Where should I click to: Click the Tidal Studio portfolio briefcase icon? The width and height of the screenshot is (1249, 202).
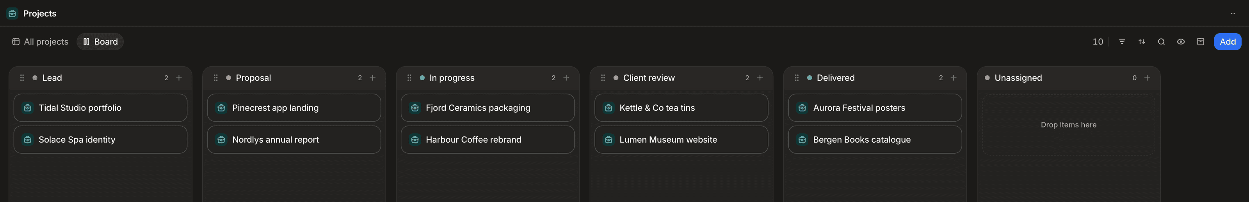coord(28,108)
